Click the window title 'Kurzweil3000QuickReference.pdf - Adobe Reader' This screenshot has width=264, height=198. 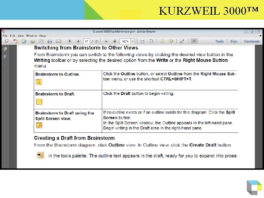coord(124,32)
